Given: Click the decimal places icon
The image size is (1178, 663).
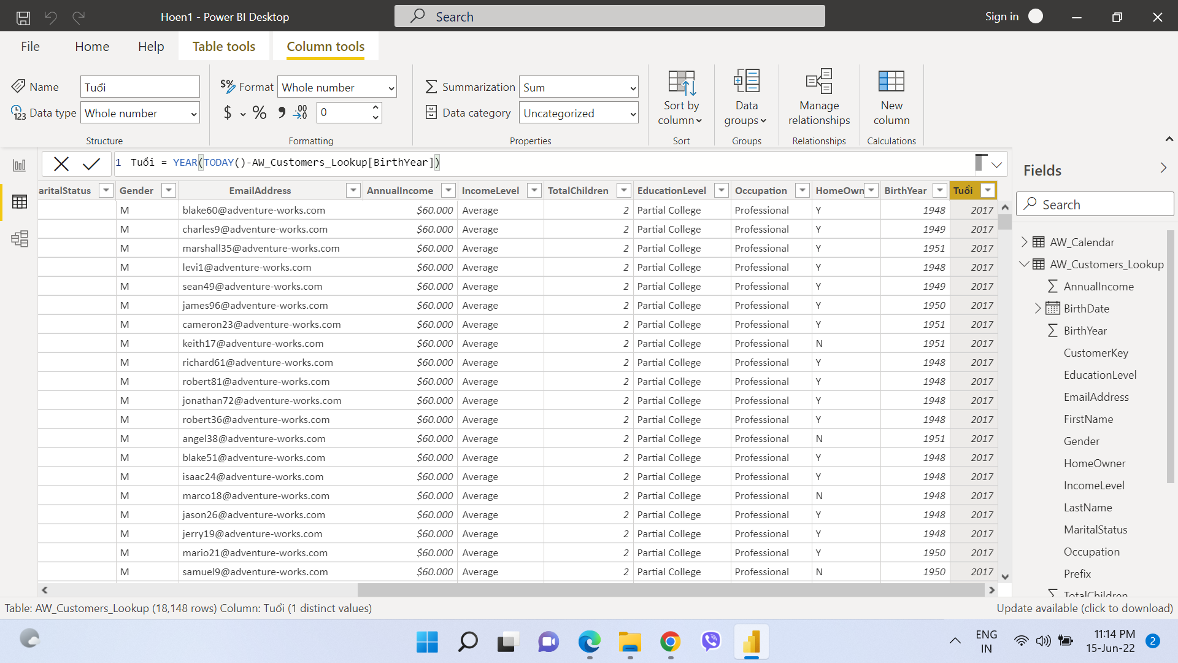Looking at the screenshot, I should pos(301,113).
